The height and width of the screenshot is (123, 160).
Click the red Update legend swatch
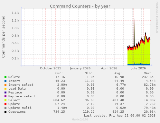click(x=5, y=104)
